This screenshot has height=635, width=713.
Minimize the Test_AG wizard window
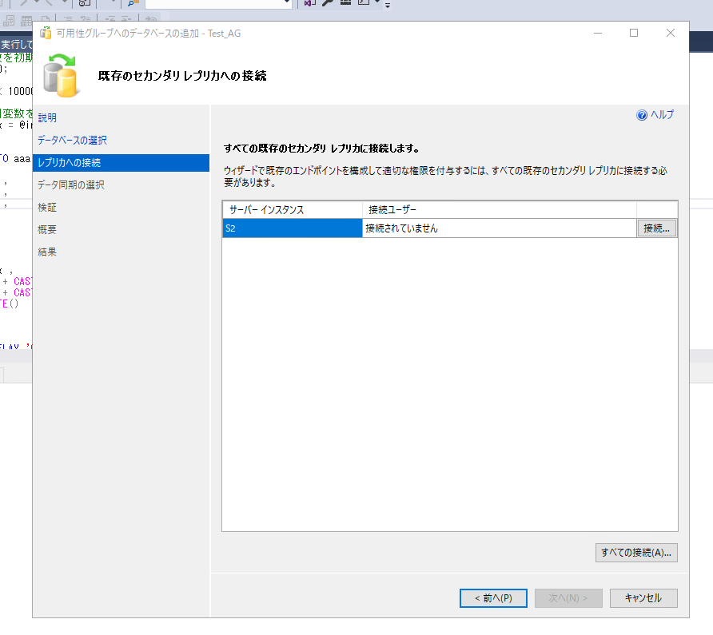pyautogui.click(x=598, y=34)
